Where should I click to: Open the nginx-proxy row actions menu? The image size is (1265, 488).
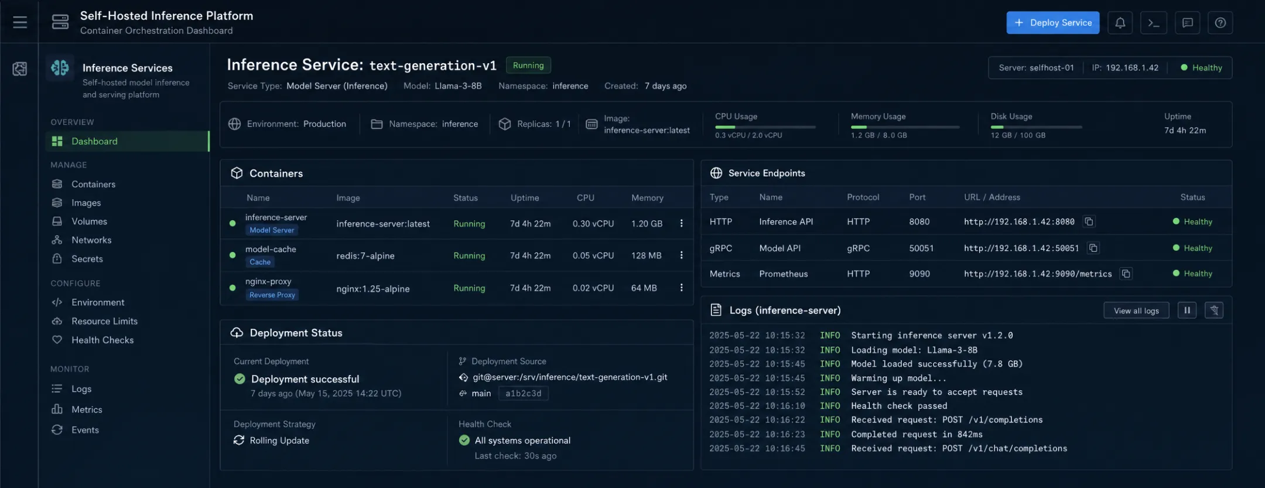[x=681, y=288]
